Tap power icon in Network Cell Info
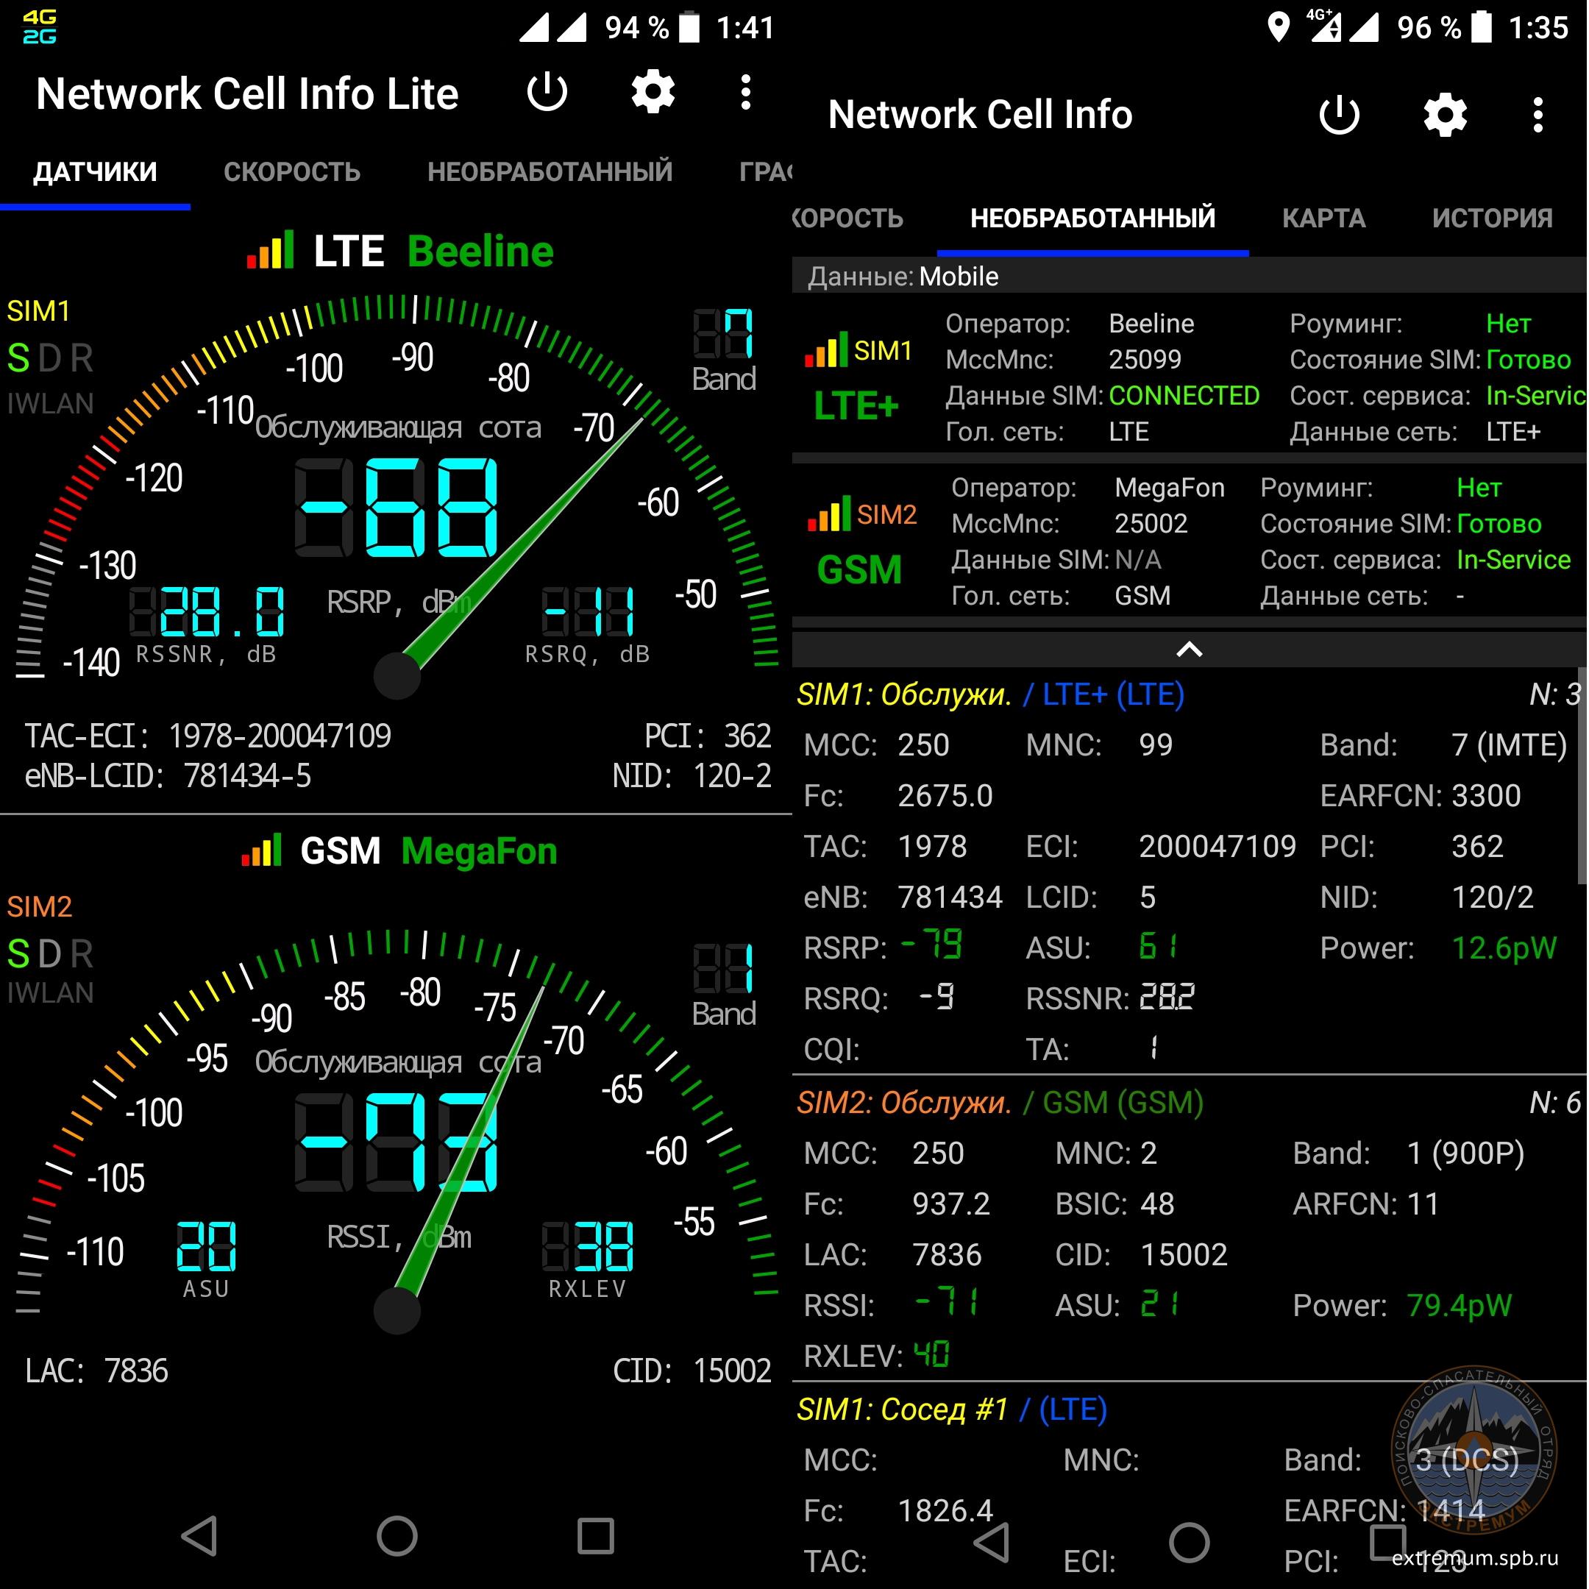This screenshot has width=1589, height=1589. click(x=1339, y=114)
